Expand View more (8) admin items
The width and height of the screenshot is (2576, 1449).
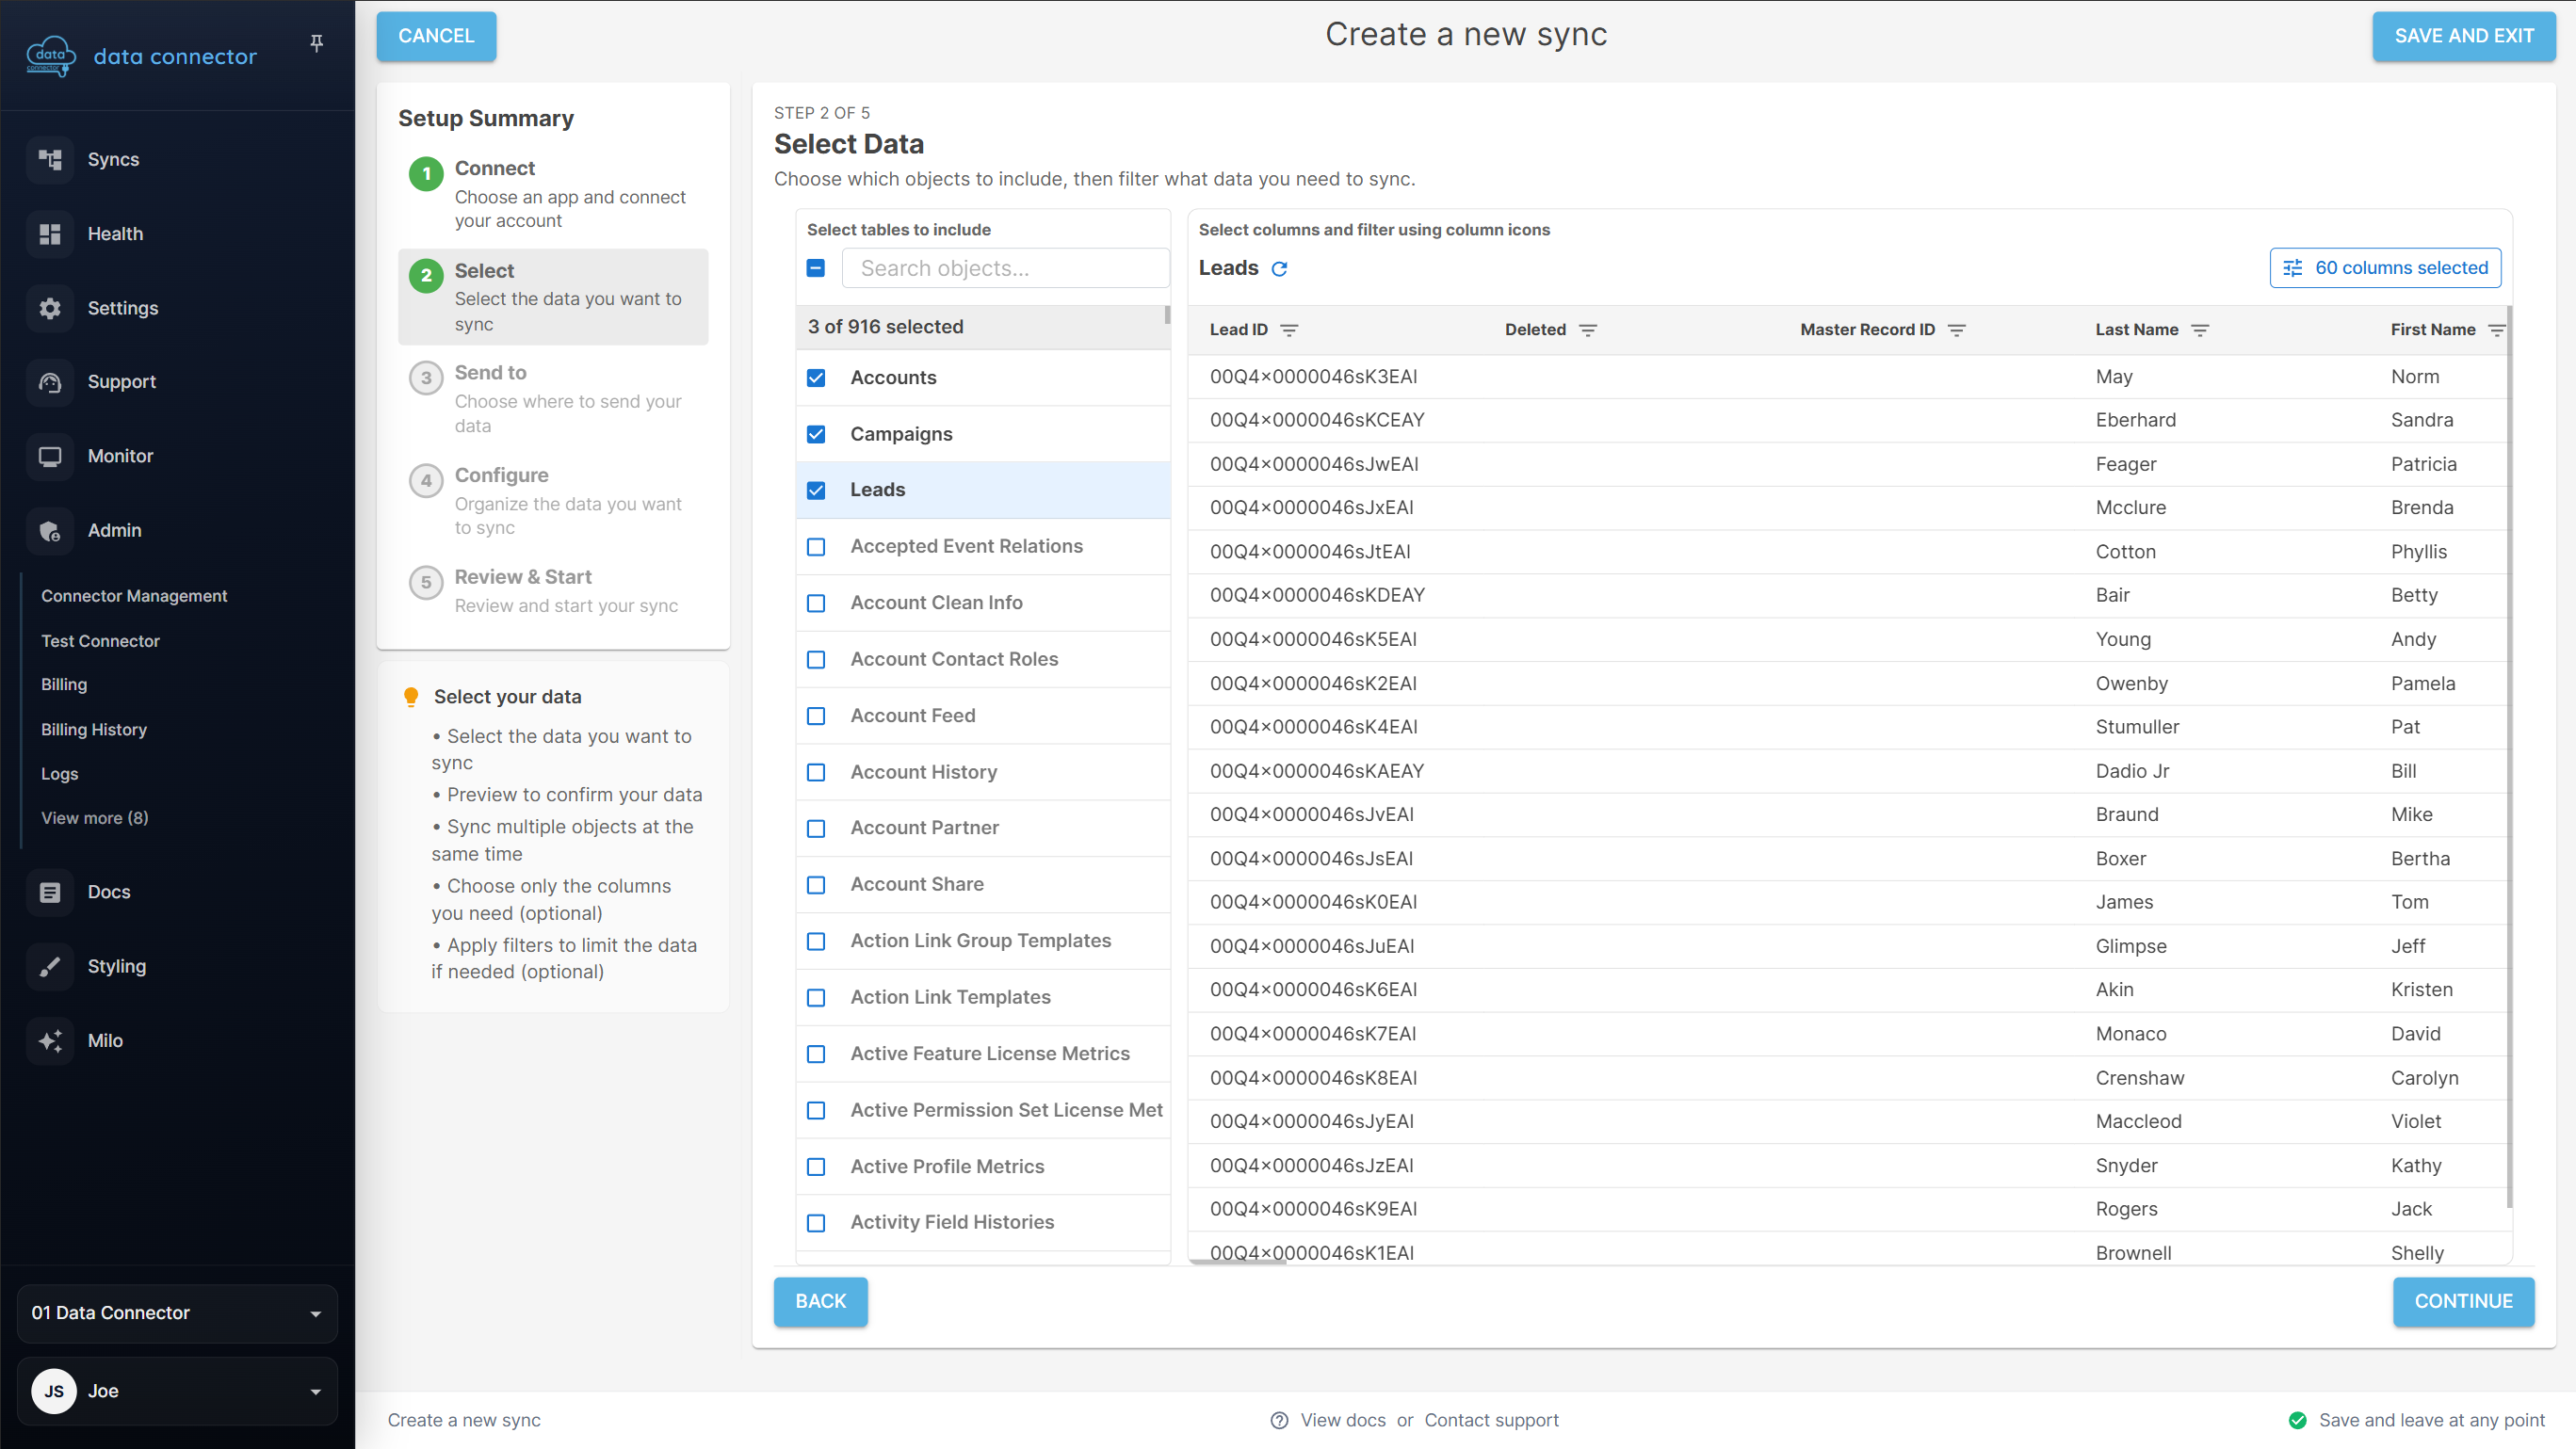95,817
